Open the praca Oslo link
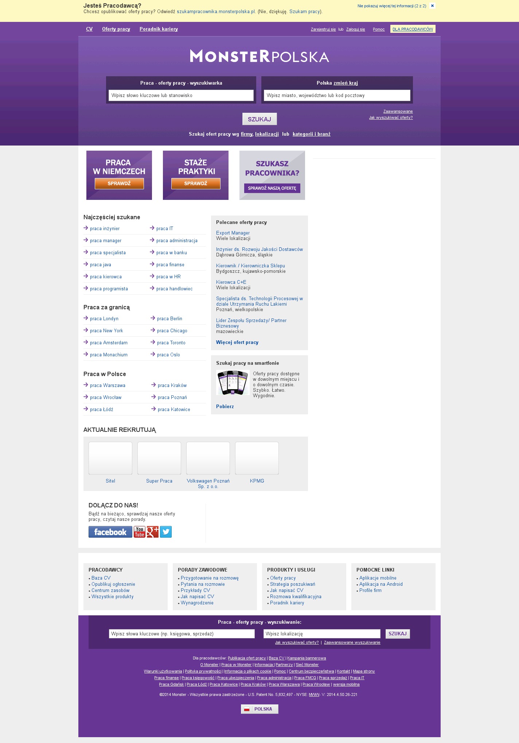Screen dimensions: 519x743 (x=168, y=355)
